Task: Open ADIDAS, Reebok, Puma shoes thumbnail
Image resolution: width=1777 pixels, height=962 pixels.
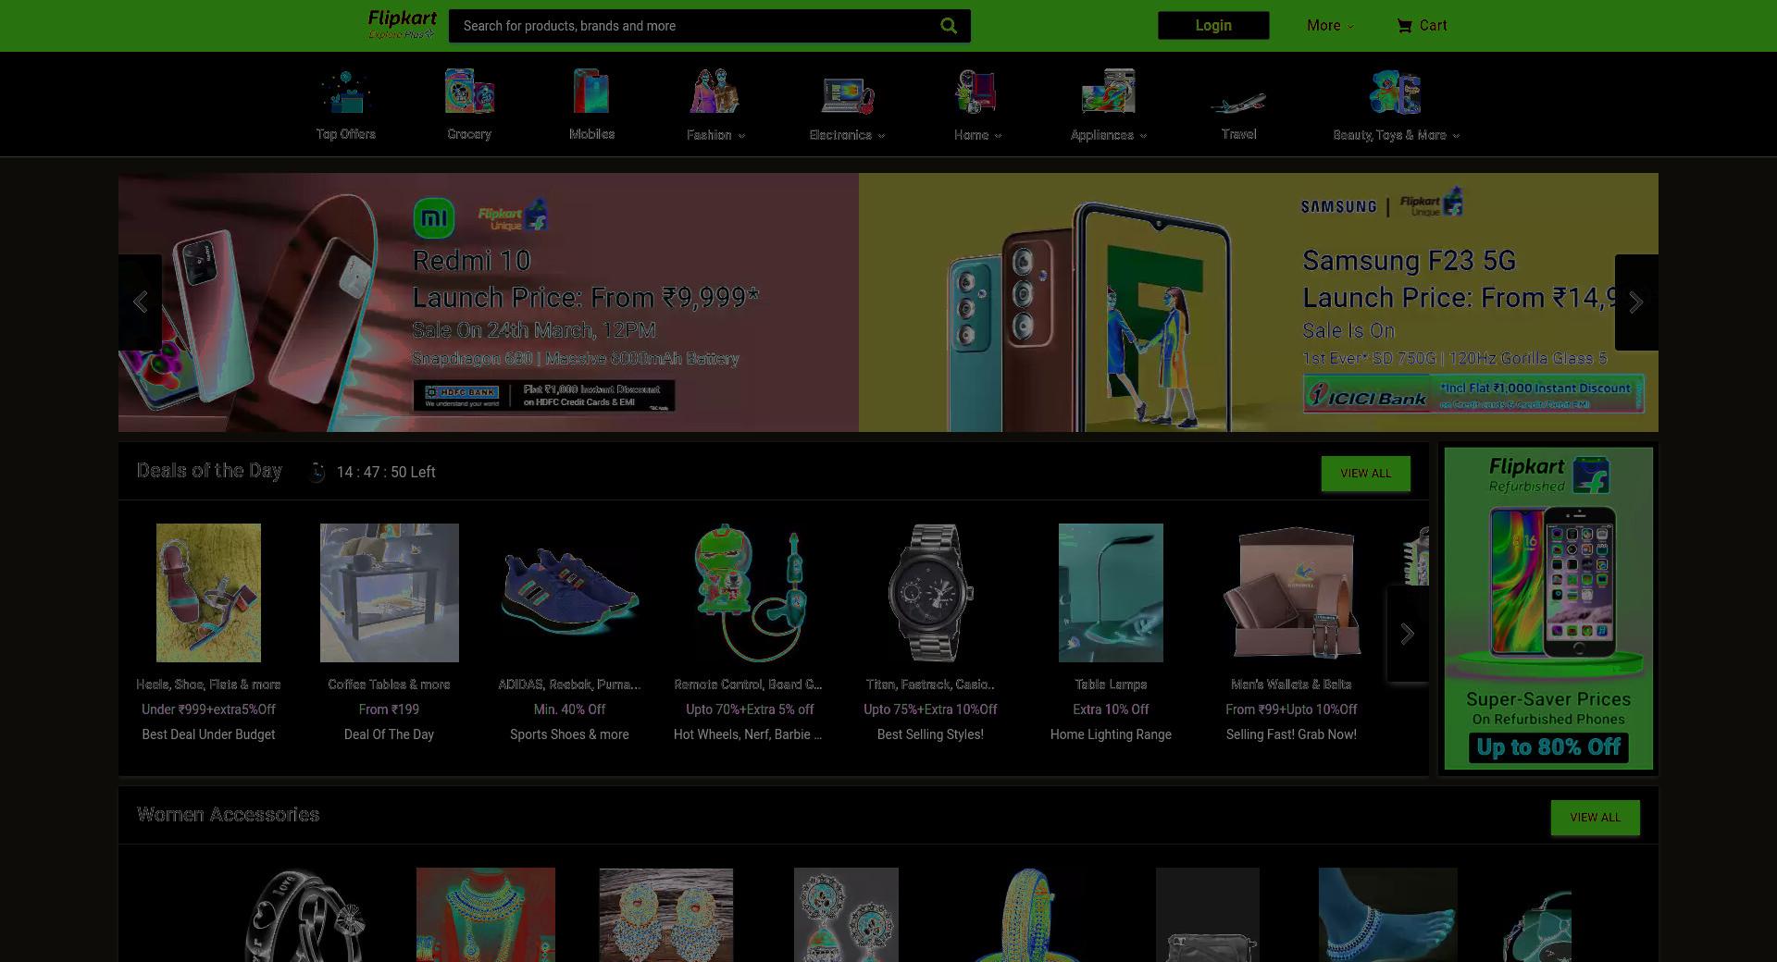Action: [569, 593]
